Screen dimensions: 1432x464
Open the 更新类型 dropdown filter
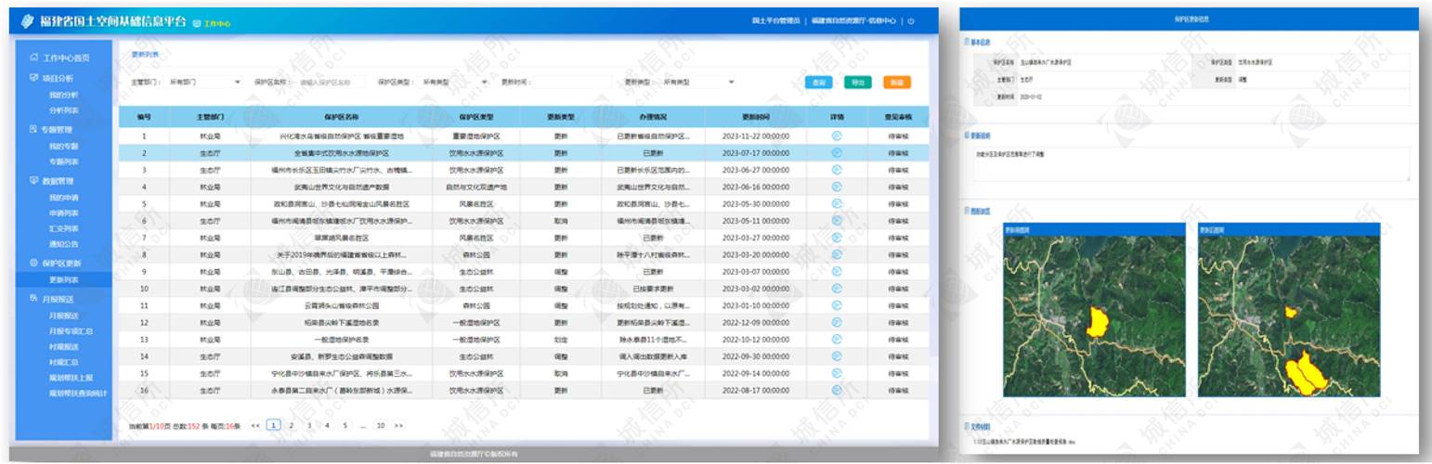tap(697, 82)
